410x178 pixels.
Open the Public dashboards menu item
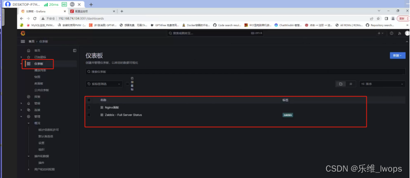(x=41, y=90)
